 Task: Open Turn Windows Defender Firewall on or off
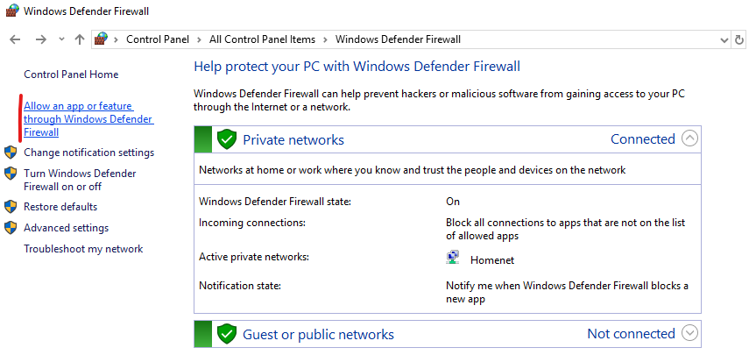(80, 180)
